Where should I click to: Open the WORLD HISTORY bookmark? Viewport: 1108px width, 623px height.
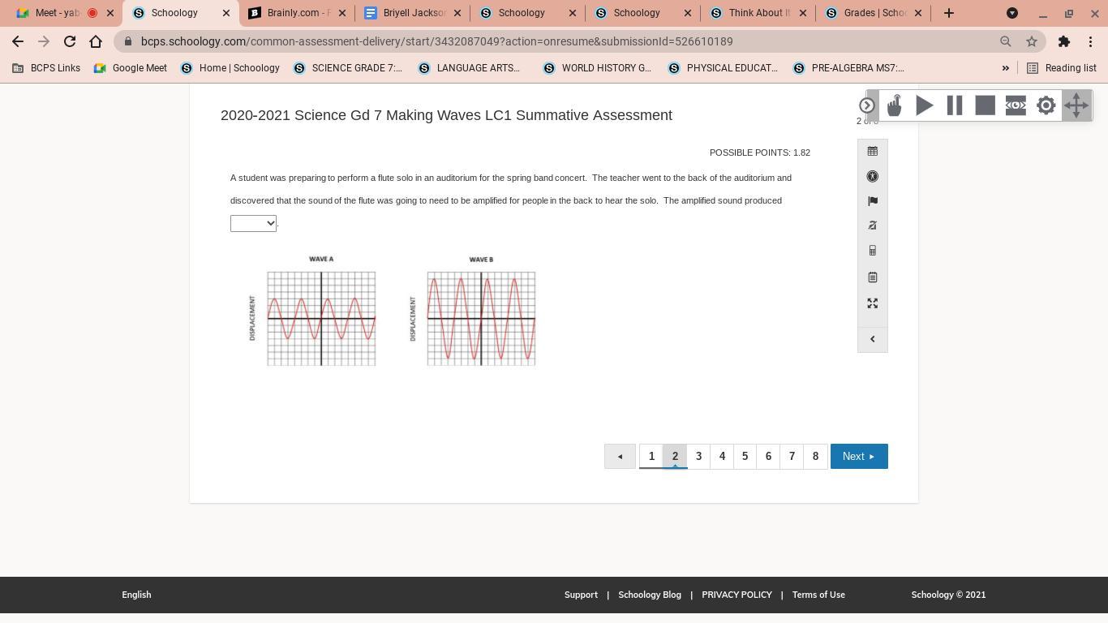tap(597, 68)
